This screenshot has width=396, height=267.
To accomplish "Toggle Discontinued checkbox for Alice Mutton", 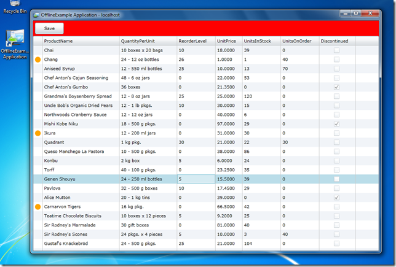I will 336,198.
